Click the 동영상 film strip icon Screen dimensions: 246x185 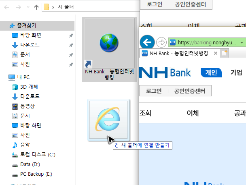(x=15, y=106)
